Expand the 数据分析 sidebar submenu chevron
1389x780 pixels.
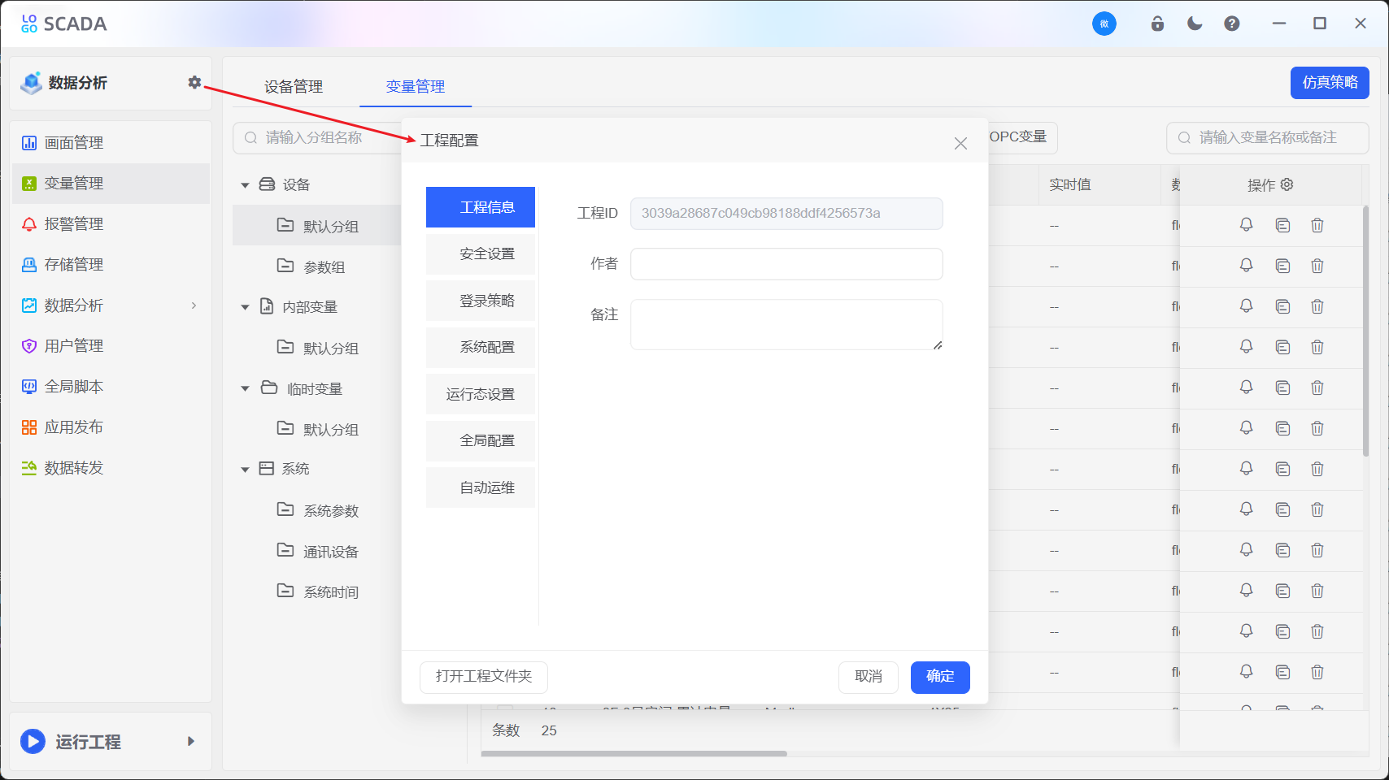click(x=194, y=305)
